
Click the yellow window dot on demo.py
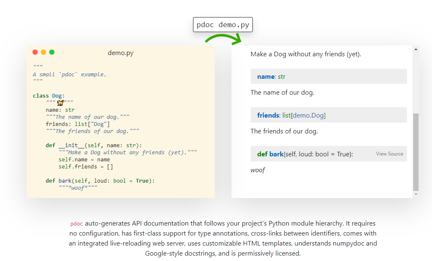[43, 52]
